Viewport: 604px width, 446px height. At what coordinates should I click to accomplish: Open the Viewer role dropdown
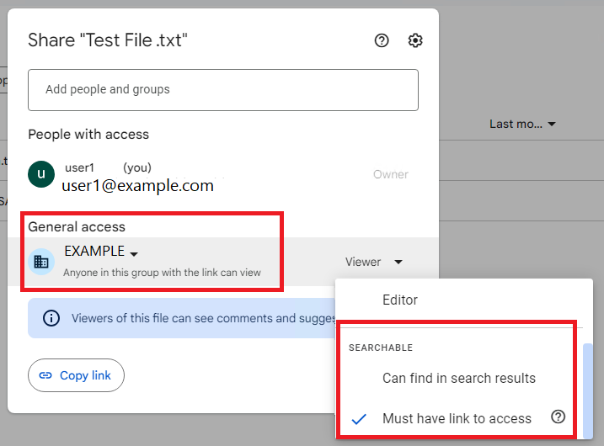373,262
